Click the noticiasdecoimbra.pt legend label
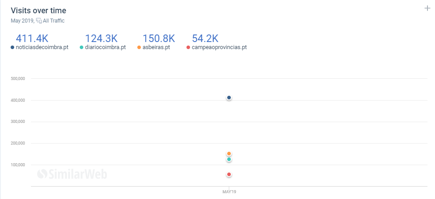 pos(42,47)
